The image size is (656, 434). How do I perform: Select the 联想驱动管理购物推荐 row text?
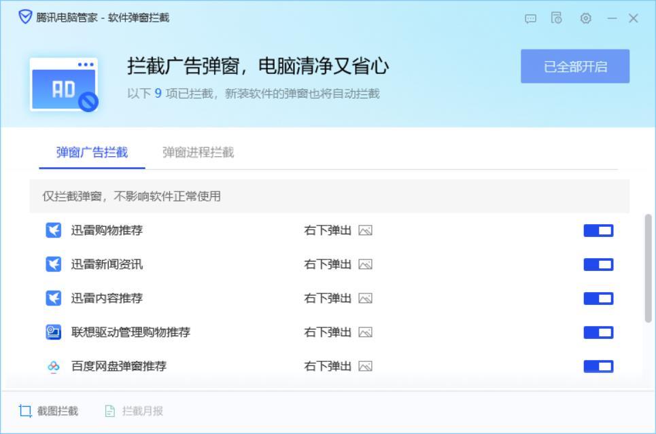click(131, 332)
